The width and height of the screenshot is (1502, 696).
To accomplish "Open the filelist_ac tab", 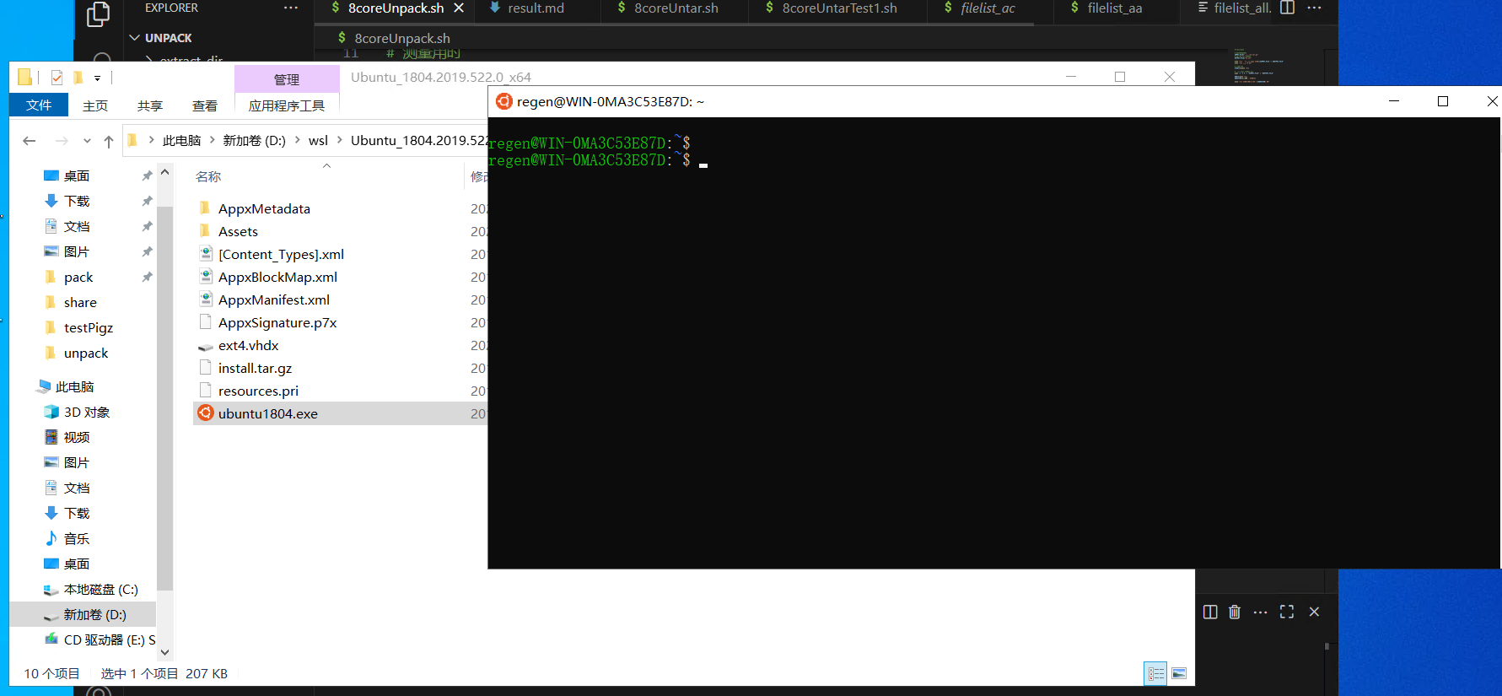I will click(988, 8).
